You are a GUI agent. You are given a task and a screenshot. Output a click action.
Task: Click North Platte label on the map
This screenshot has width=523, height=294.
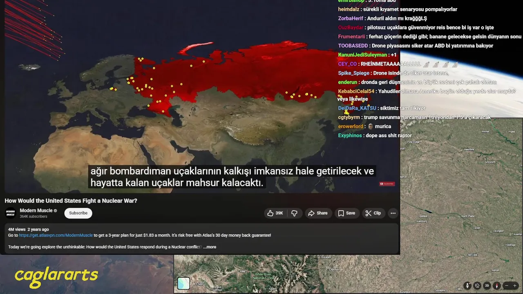[467, 216]
